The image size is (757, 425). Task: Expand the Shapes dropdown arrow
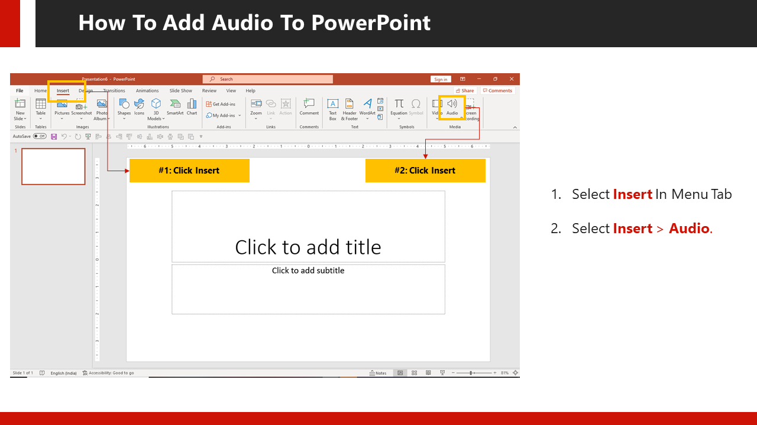pyautogui.click(x=124, y=119)
